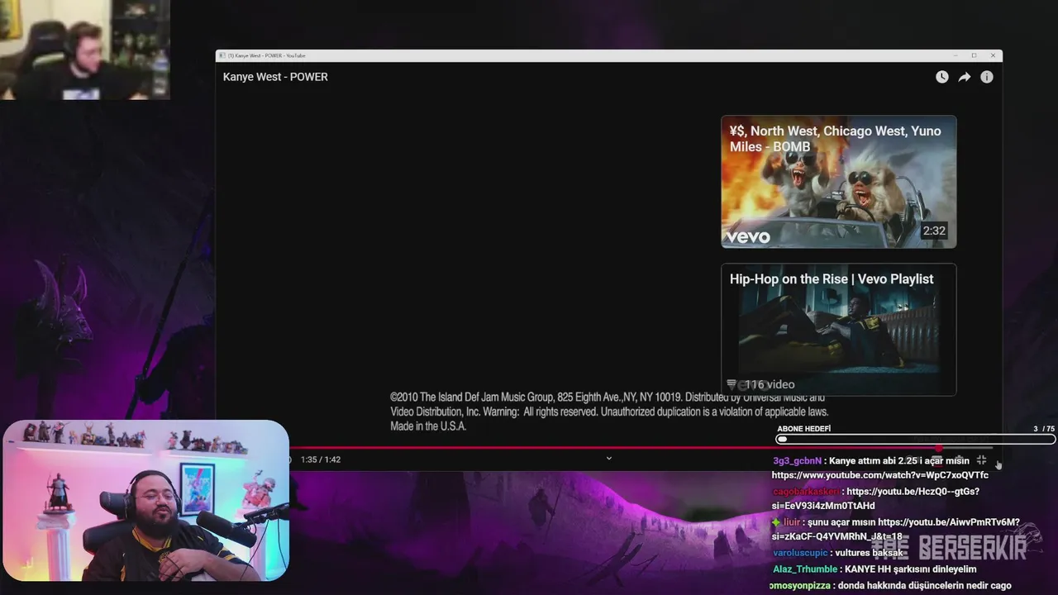Minimize the YouTube window
Viewport: 1058px width, 595px height.
[x=955, y=55]
